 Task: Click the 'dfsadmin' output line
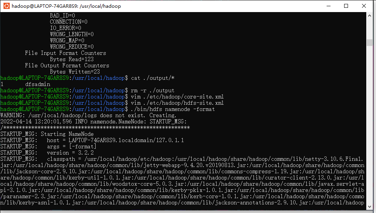click(38, 84)
